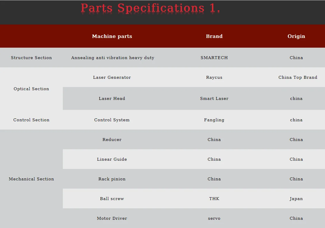Select the Fangling brand cell
This screenshot has width=325, height=228.
(214, 120)
